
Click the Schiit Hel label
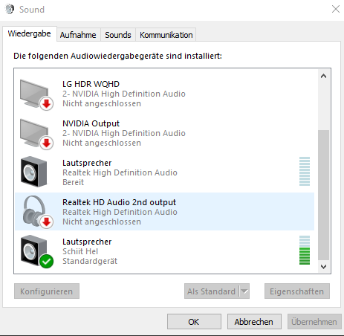point(80,251)
